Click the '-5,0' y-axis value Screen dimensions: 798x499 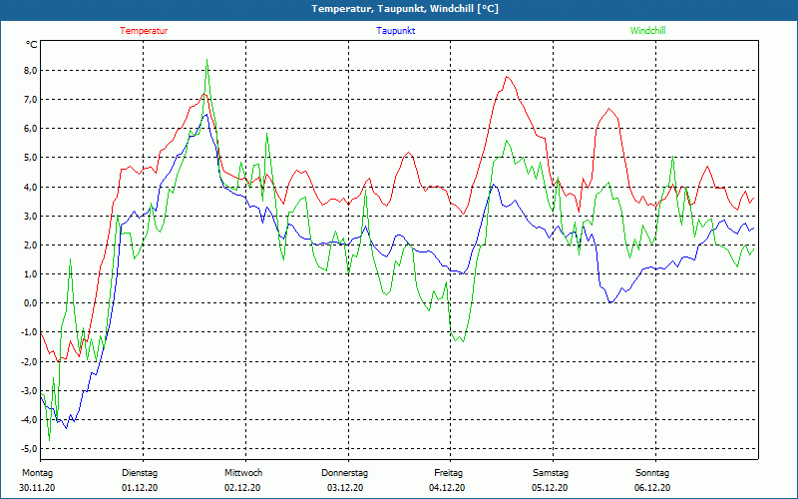pos(30,448)
